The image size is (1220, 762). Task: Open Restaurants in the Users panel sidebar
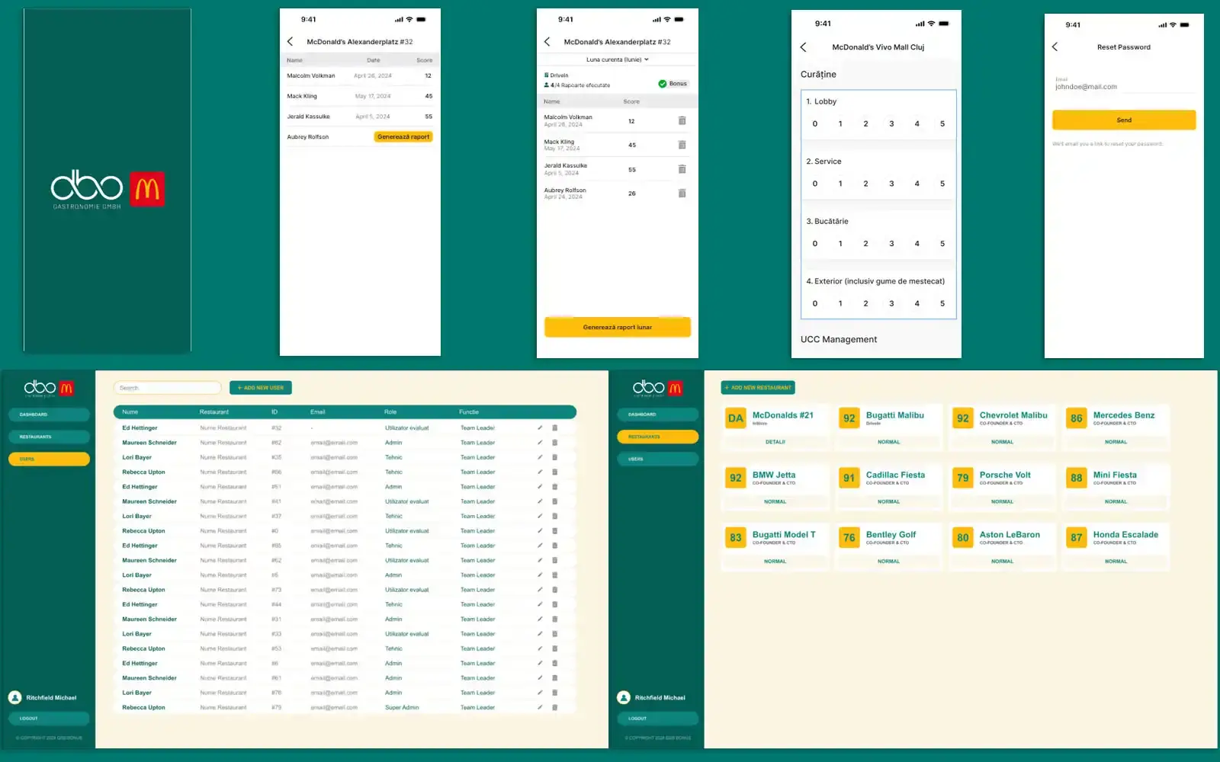(50, 437)
